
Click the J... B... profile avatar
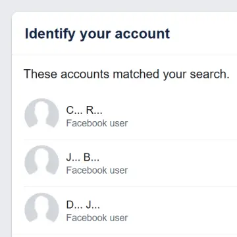(x=41, y=160)
